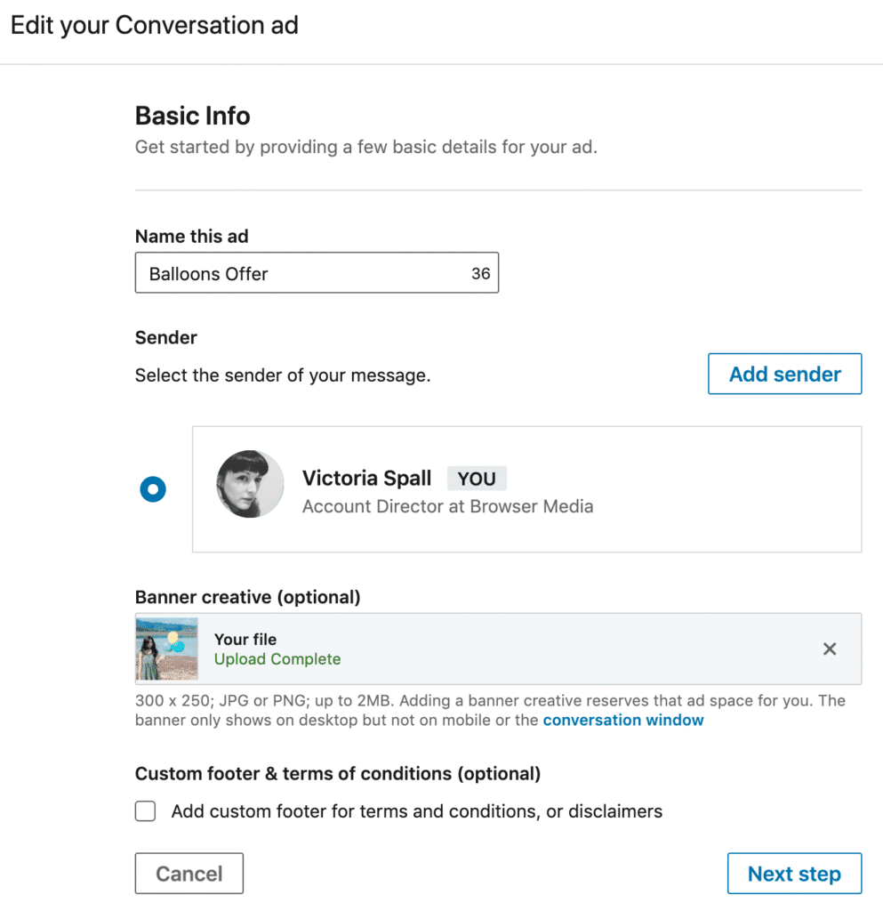Click the 'Edit your Conversation ad' title
883x911 pixels.
coord(155,26)
